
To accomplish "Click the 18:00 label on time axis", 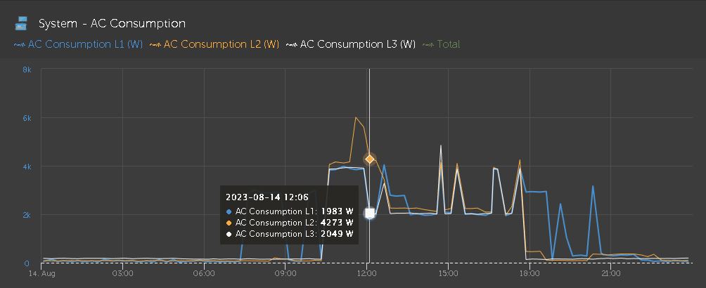I will [529, 274].
